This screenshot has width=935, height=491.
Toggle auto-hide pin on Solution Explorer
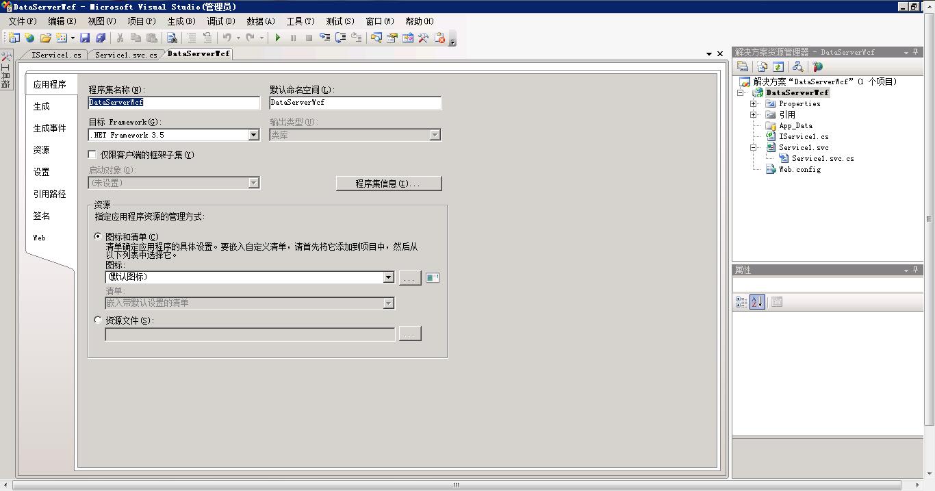click(x=916, y=52)
